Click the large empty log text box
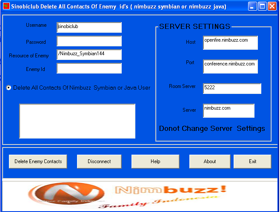The image size is (280, 212). click(x=77, y=121)
